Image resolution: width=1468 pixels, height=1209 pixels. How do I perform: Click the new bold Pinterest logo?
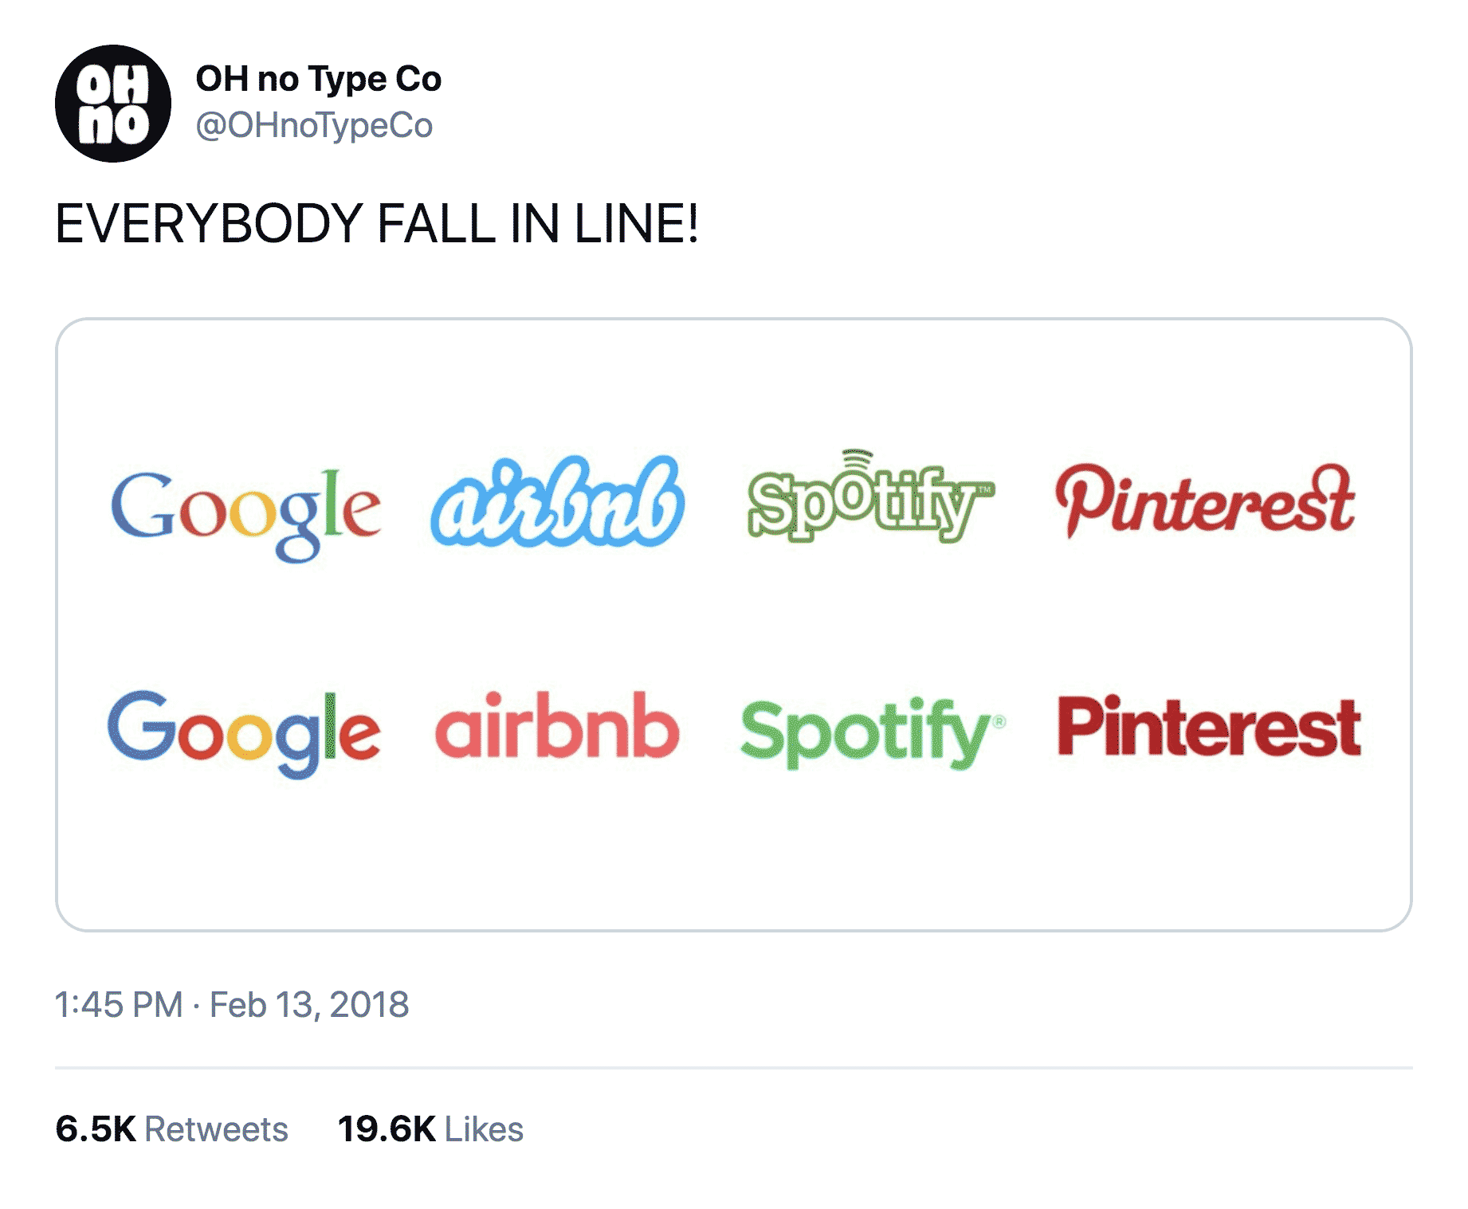(1208, 726)
